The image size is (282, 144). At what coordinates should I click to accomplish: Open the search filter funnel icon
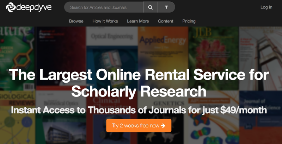coord(166,7)
